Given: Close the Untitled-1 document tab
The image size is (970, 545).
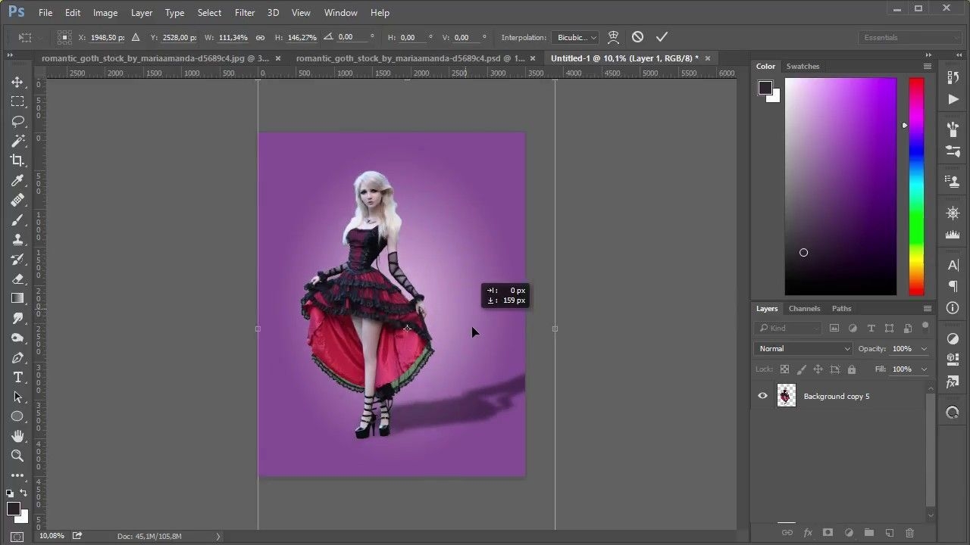Looking at the screenshot, I should pyautogui.click(x=708, y=58).
